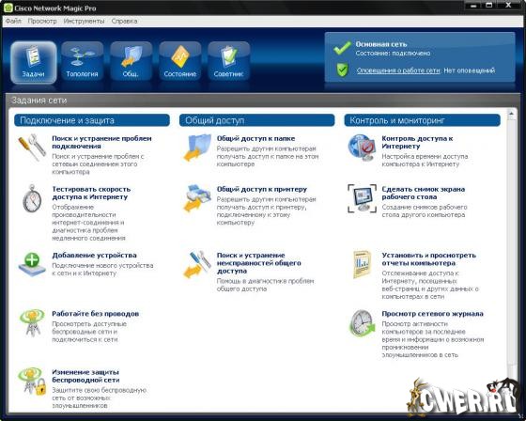
Task: Click Работайте без проводов task link
Action: point(96,314)
